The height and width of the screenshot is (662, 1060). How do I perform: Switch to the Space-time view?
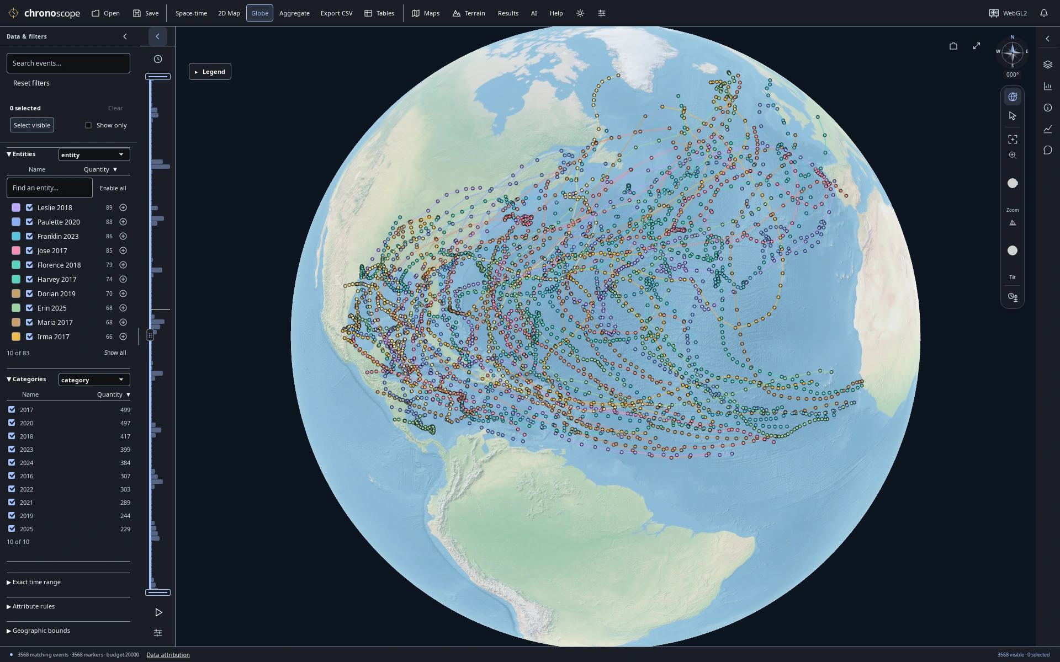coord(191,13)
